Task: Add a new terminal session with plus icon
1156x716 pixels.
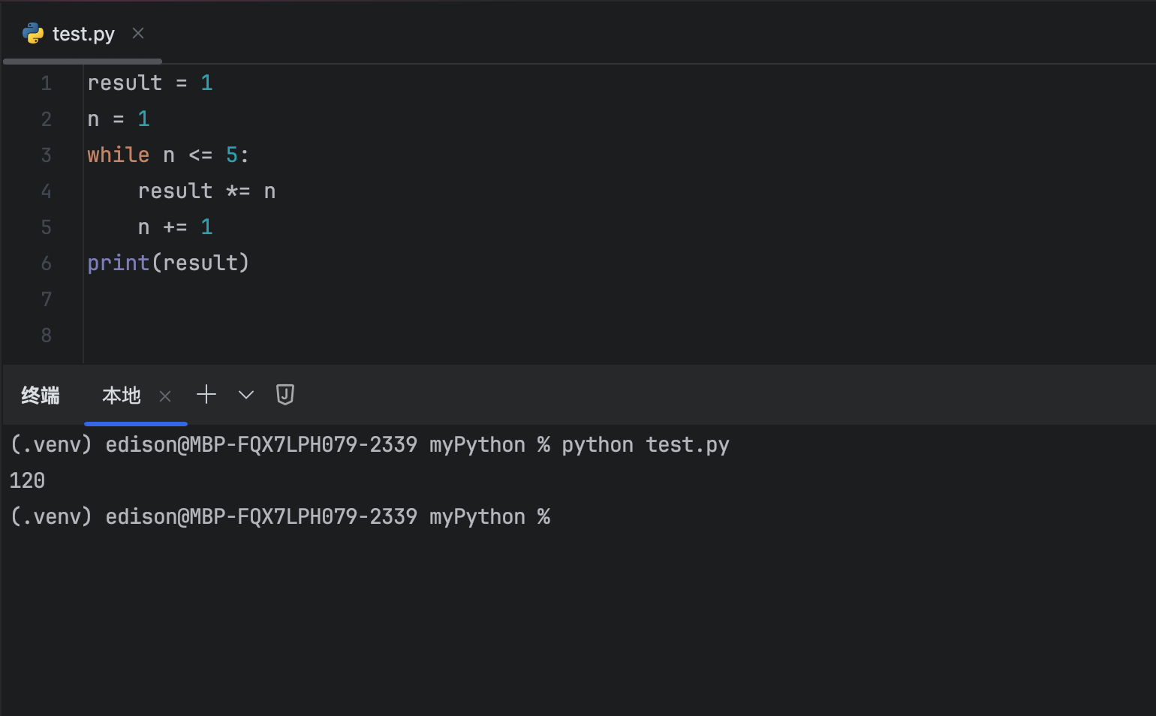Action: (206, 395)
